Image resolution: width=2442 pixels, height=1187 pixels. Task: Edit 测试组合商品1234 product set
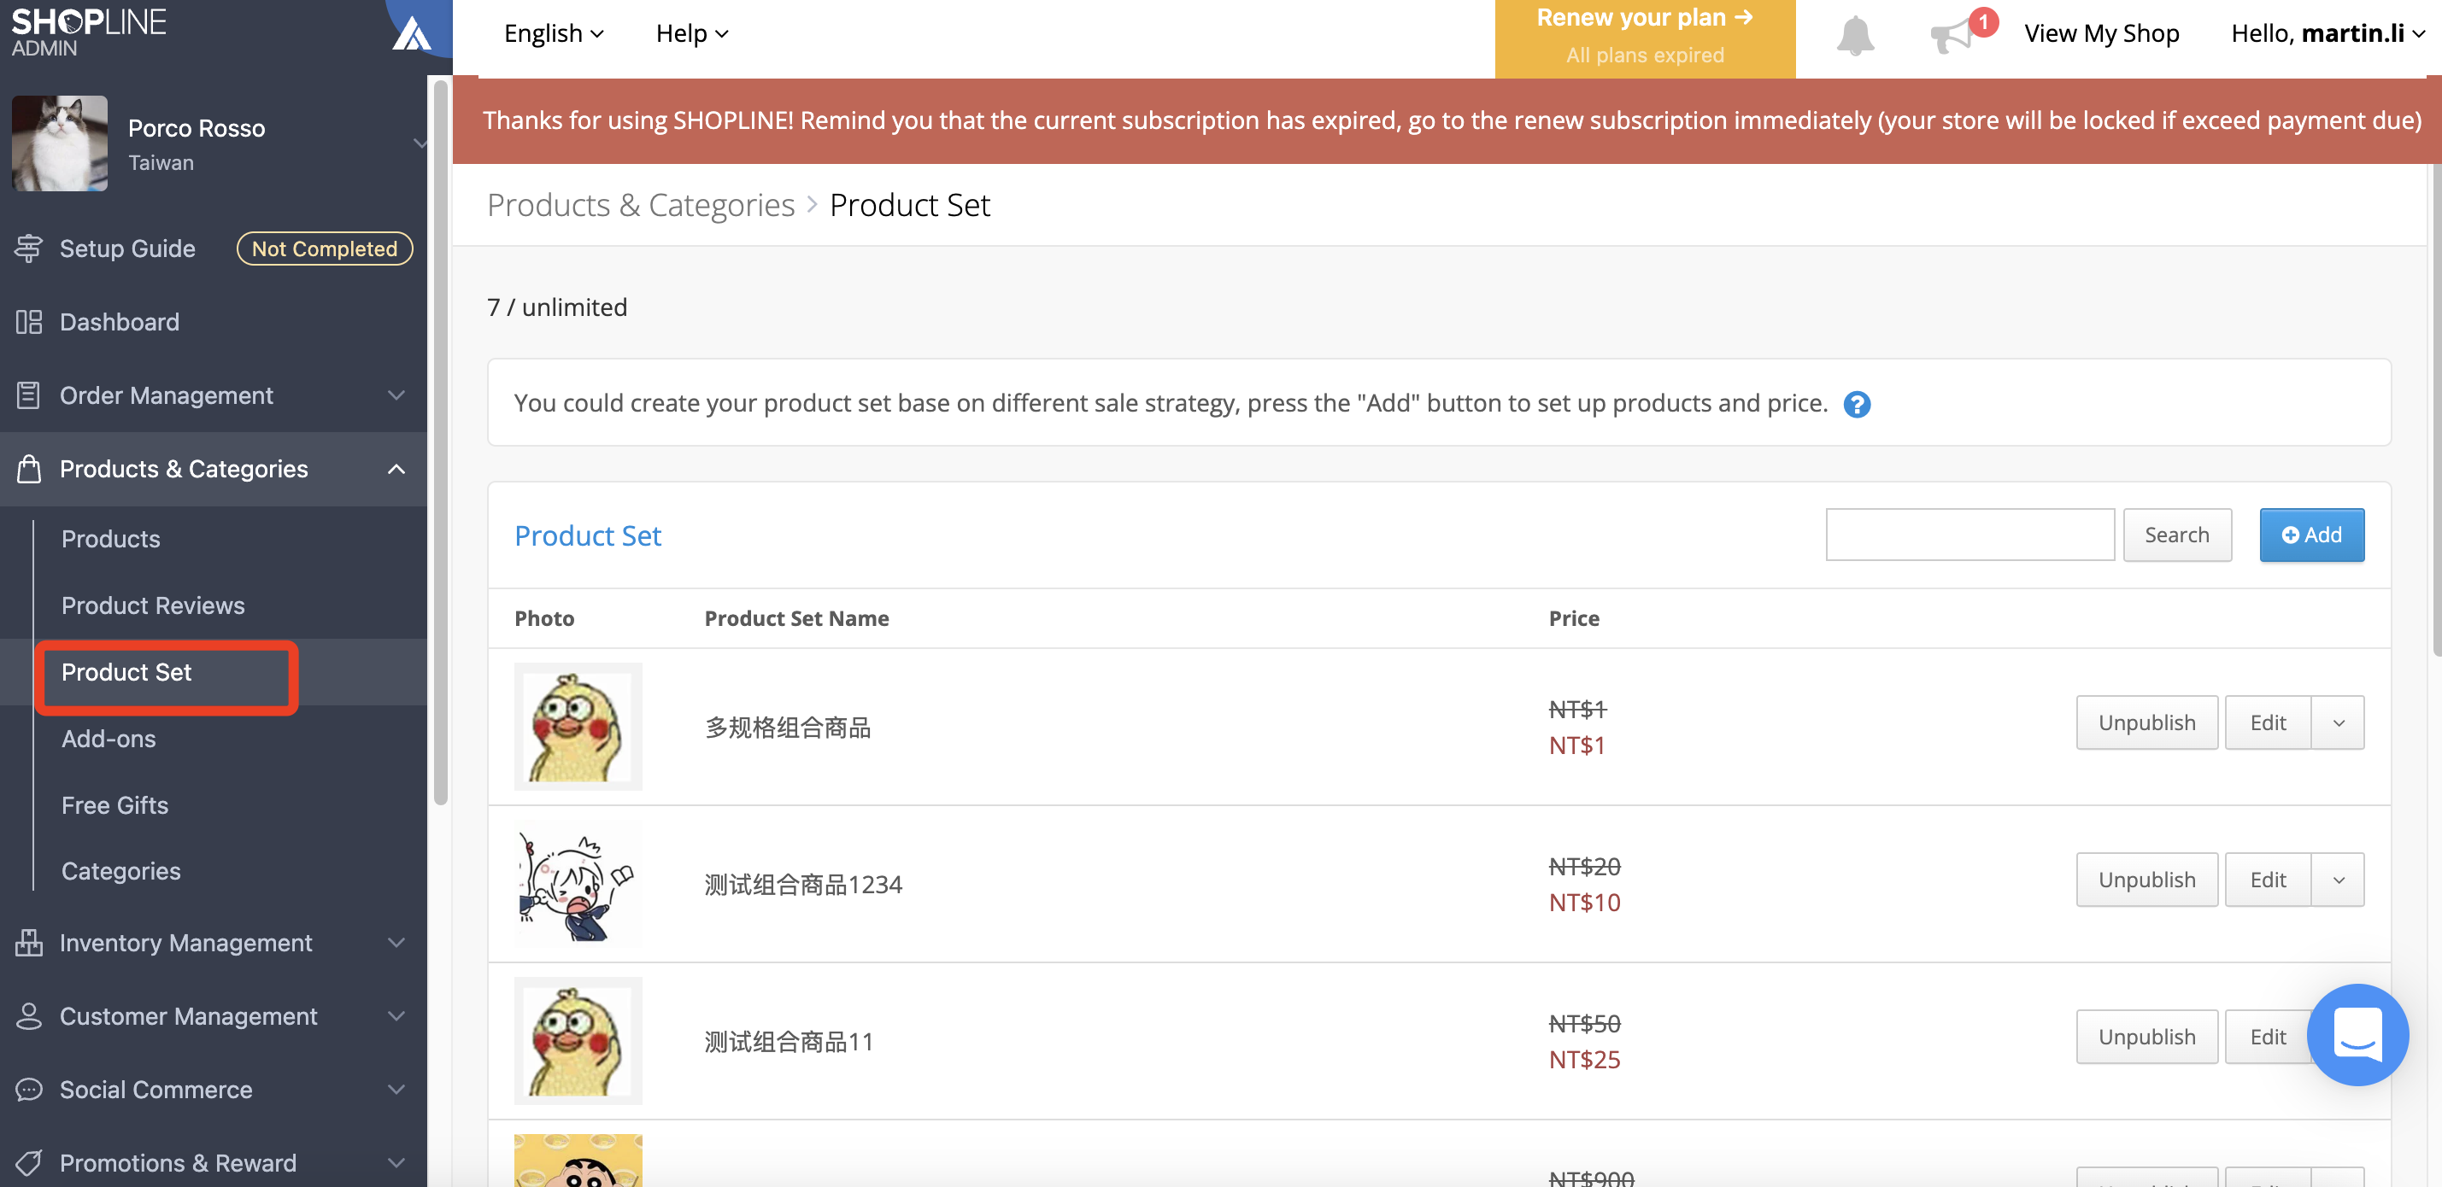point(2268,880)
